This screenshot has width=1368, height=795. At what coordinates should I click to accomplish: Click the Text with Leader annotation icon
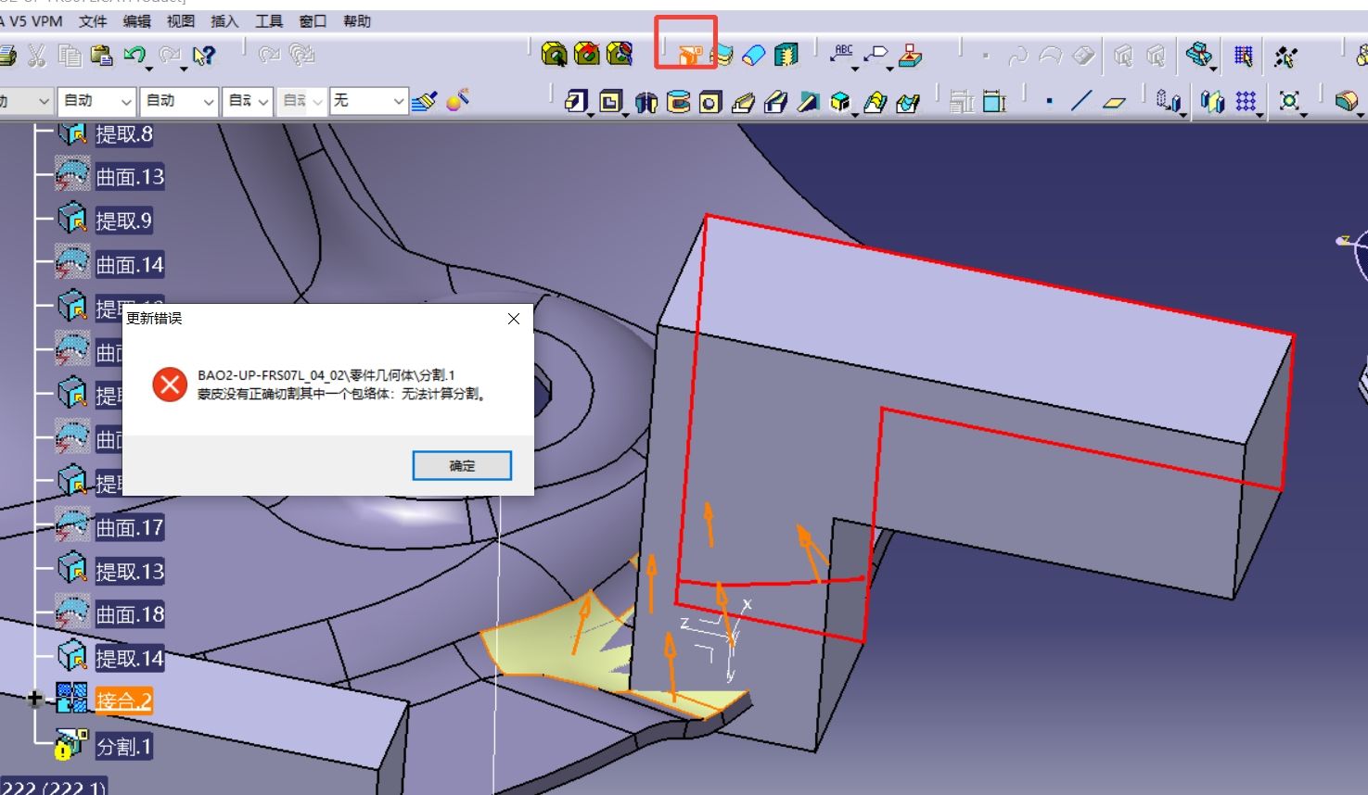[x=842, y=54]
